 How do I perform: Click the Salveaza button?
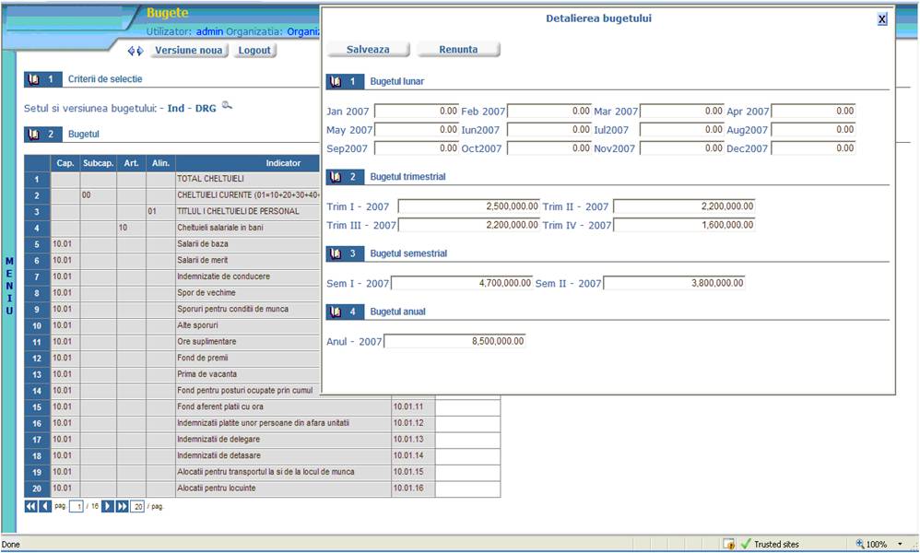[368, 50]
